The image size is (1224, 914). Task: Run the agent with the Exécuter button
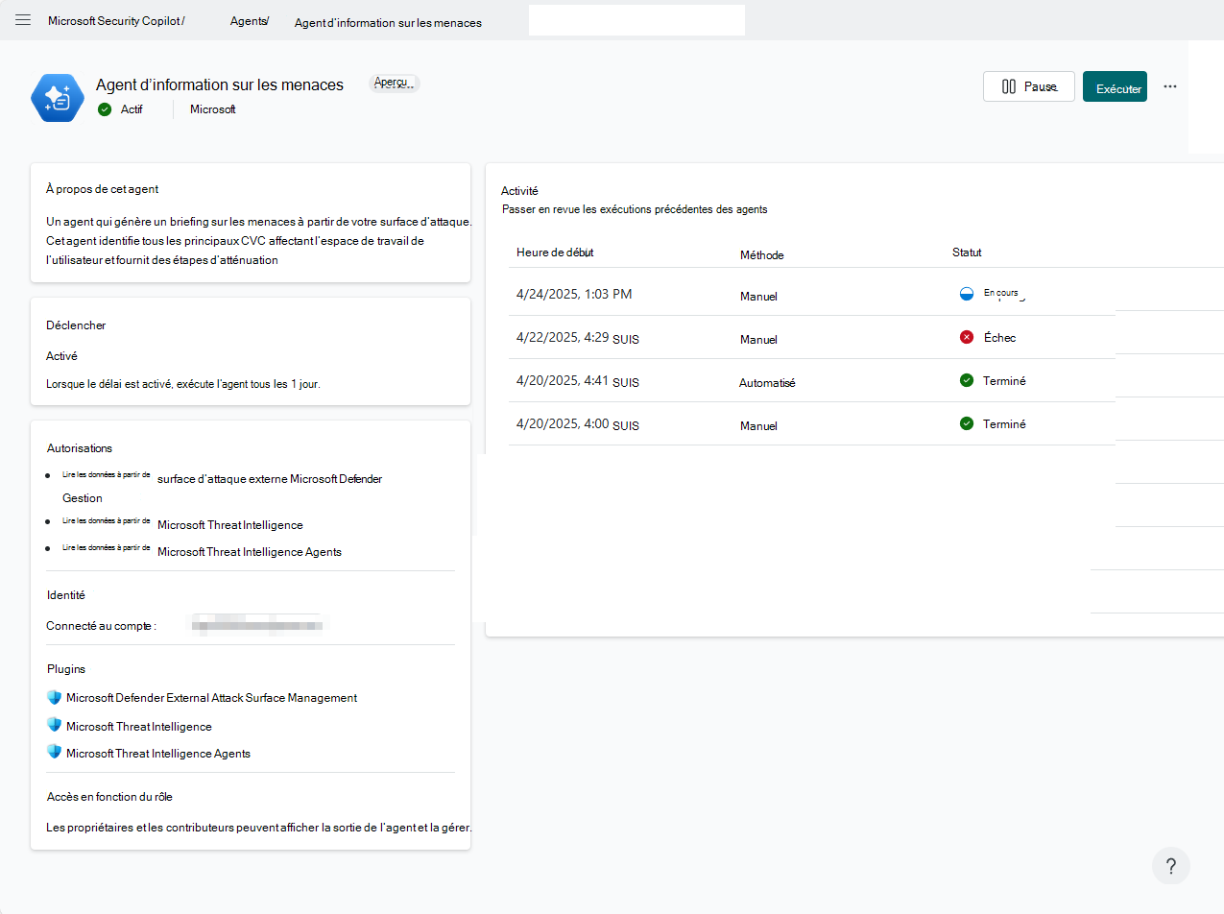tap(1115, 86)
